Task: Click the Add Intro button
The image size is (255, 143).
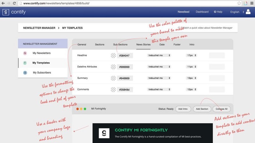Action: (x=183, y=109)
